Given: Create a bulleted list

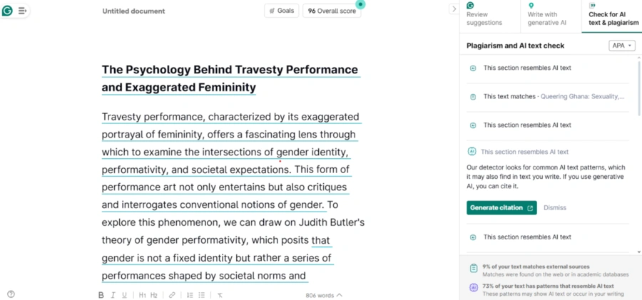Looking at the screenshot, I should click(x=202, y=295).
